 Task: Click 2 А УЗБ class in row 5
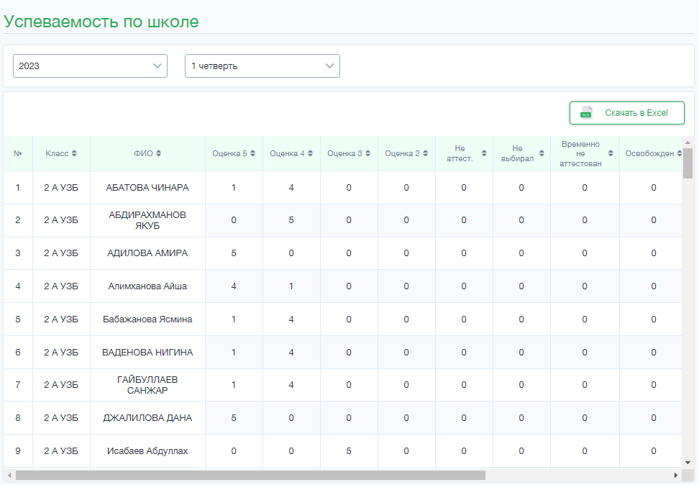(61, 319)
